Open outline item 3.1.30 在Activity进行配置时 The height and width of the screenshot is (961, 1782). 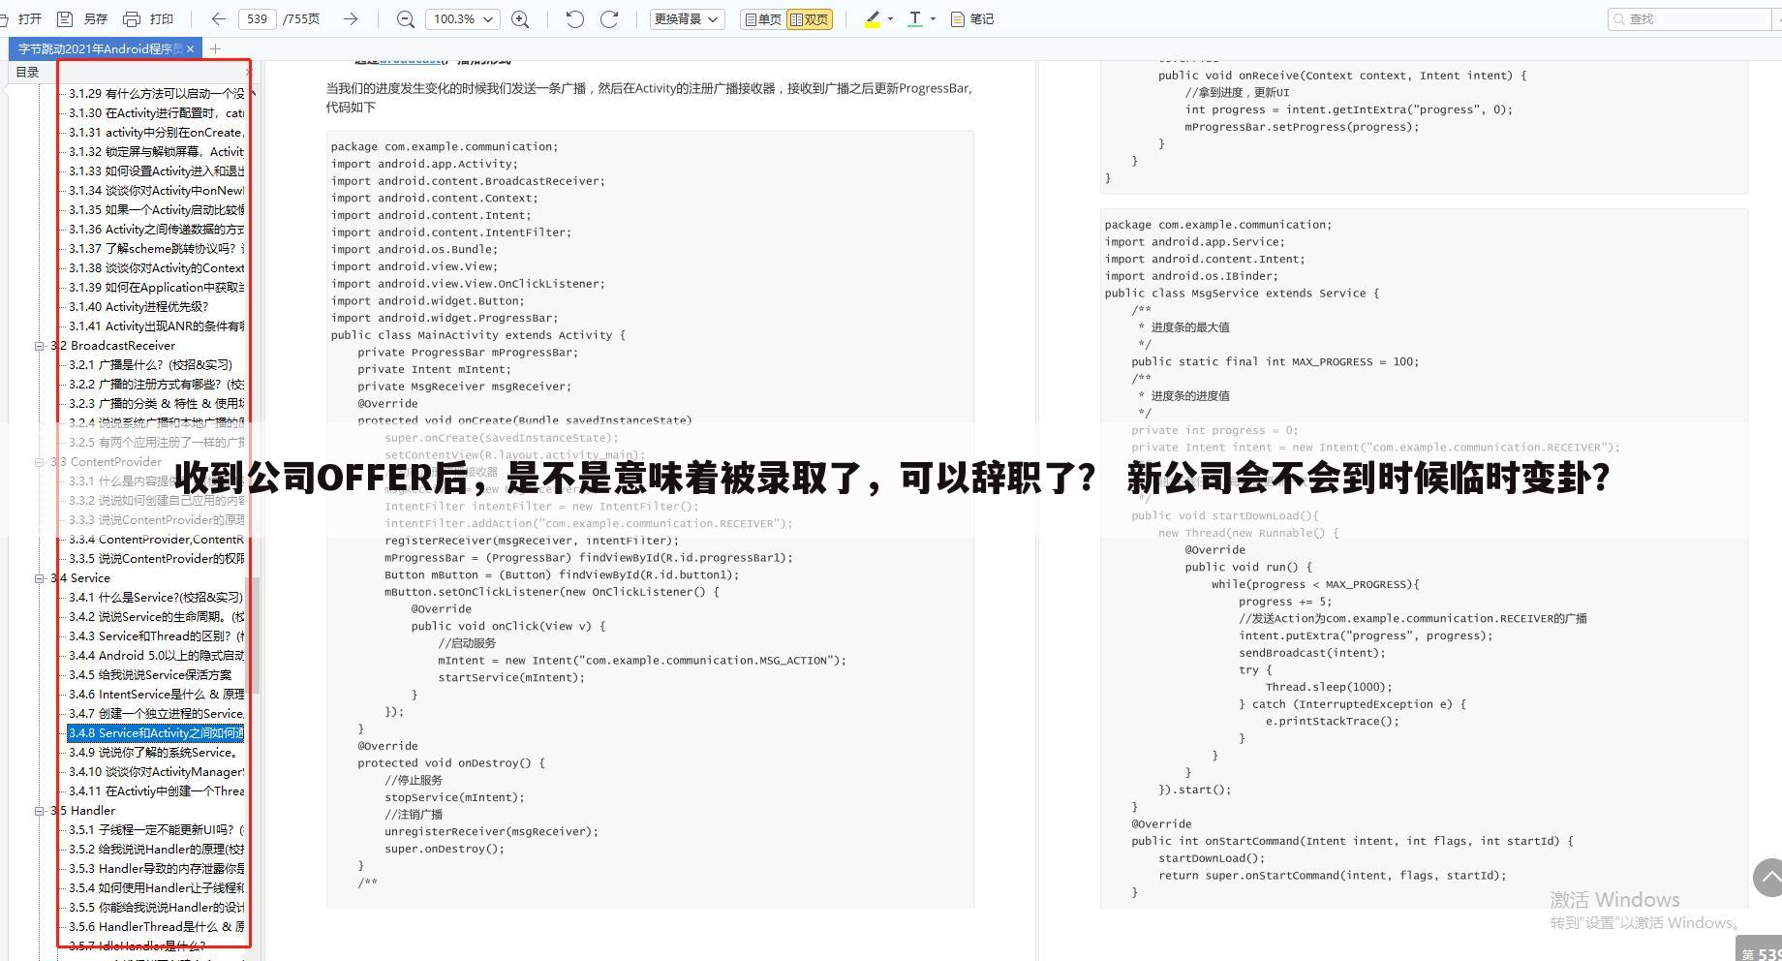[156, 113]
